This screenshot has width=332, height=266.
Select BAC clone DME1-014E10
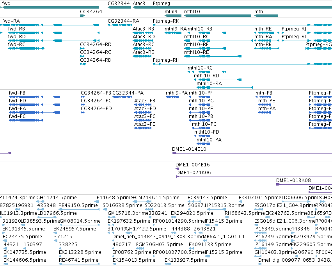pyautogui.click(x=252, y=153)
